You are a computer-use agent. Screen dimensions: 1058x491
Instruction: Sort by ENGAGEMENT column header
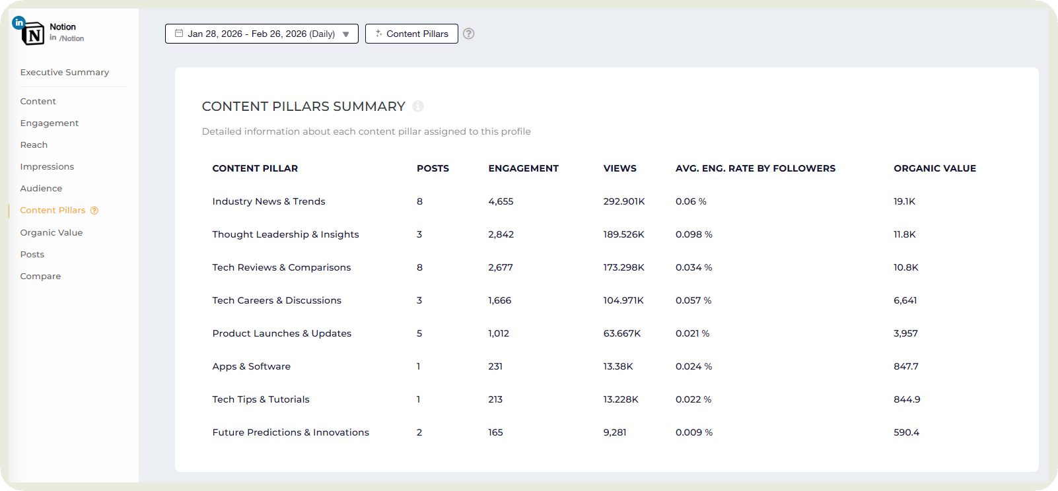[523, 168]
